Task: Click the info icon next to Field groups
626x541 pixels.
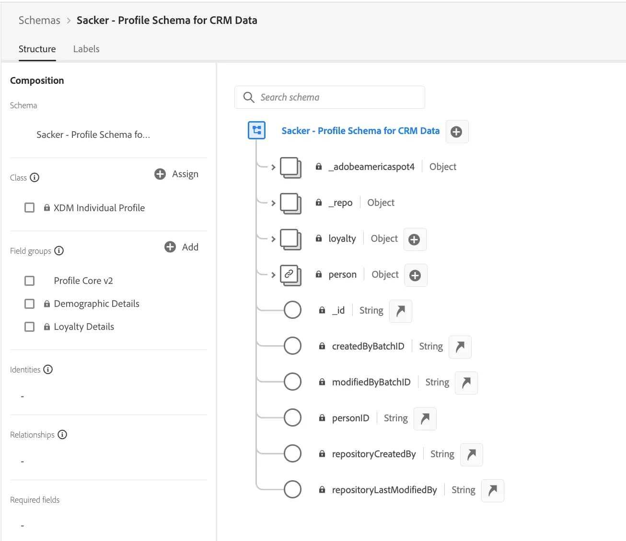Action: click(x=59, y=251)
